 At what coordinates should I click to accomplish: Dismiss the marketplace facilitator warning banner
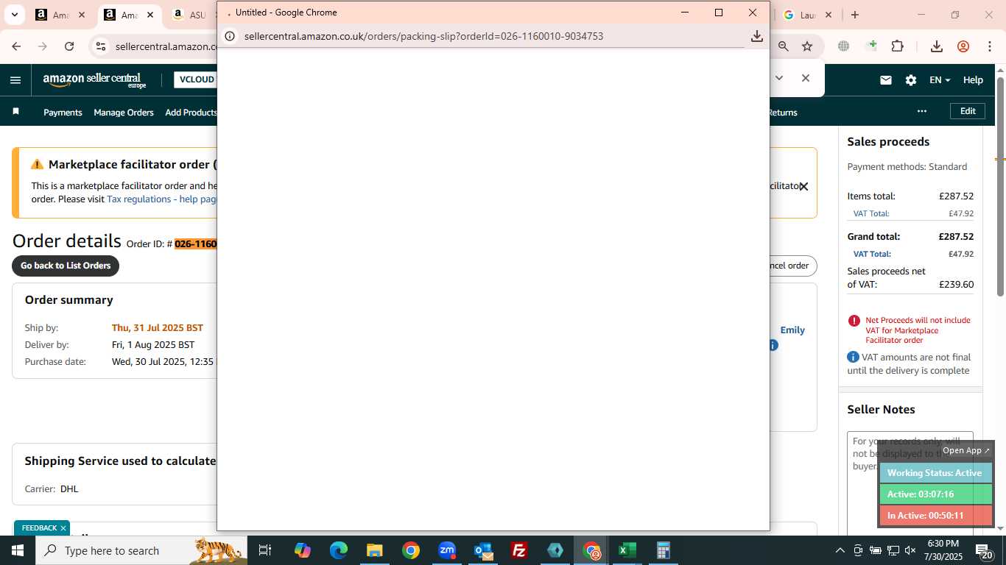coord(804,187)
